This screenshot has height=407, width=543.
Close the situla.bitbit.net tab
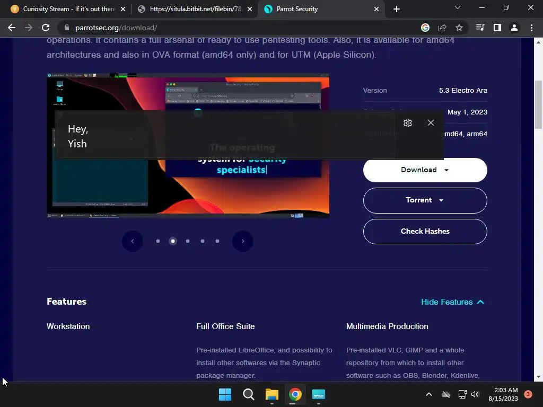[x=250, y=9]
